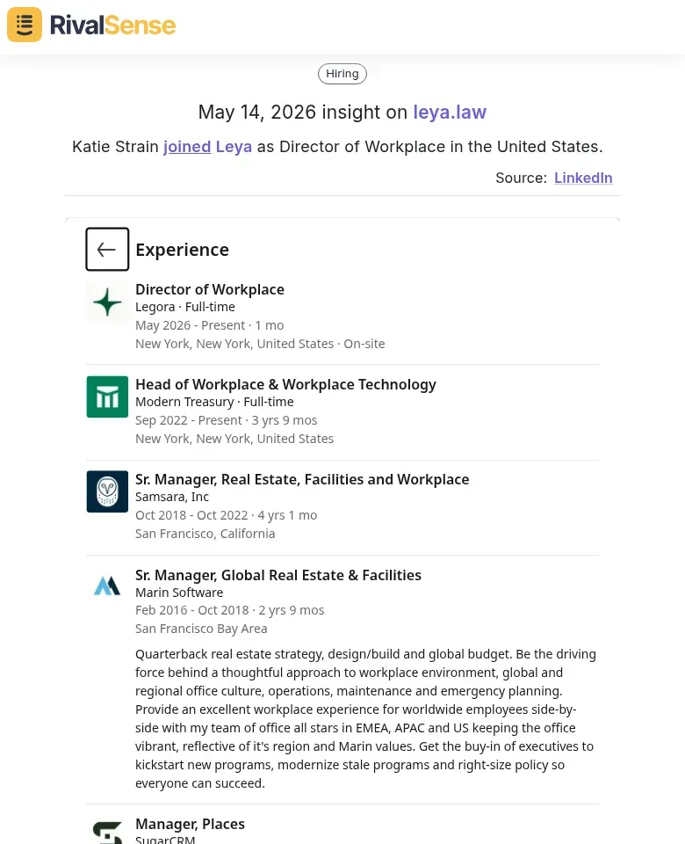Click the Modern Treasury logo icon

[x=107, y=397]
